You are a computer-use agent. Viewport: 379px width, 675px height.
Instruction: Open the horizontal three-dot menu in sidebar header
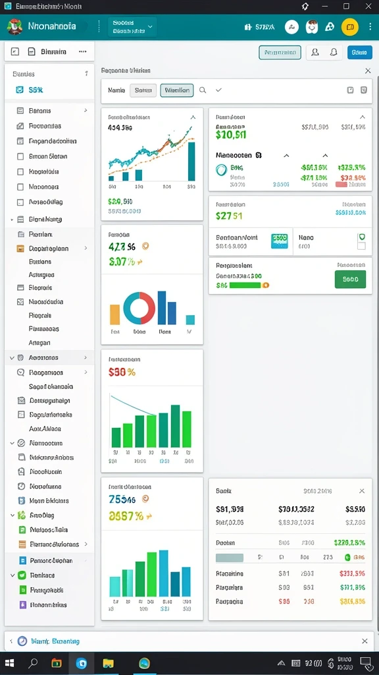coord(82,51)
